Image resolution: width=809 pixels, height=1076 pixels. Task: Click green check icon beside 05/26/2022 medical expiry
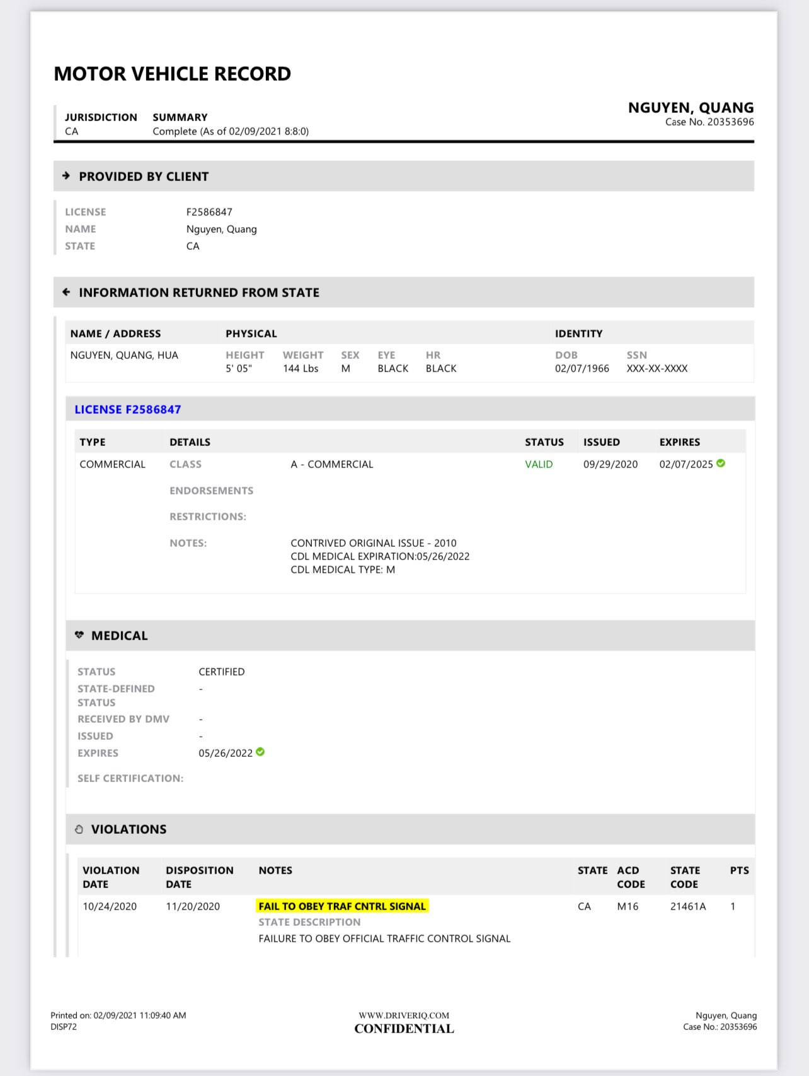(x=260, y=752)
